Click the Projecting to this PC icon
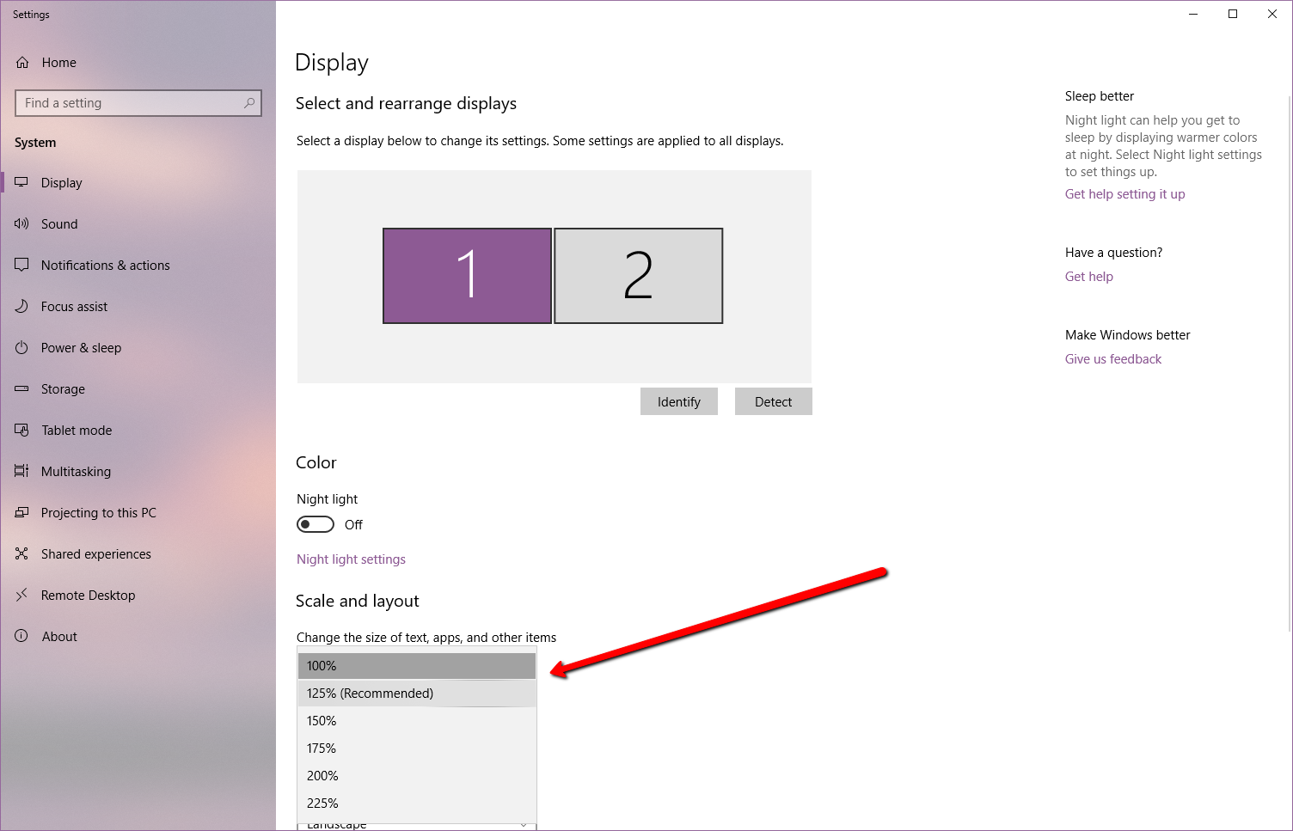The width and height of the screenshot is (1293, 831). coord(21,513)
